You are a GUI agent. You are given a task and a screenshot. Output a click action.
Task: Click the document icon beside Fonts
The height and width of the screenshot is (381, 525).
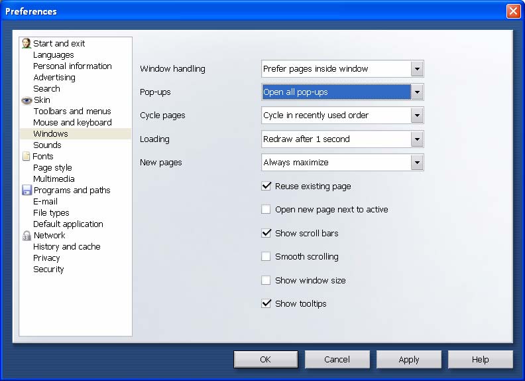(x=27, y=157)
